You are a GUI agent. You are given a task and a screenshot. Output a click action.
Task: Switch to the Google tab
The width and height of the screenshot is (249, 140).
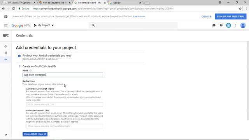pos(124,3)
